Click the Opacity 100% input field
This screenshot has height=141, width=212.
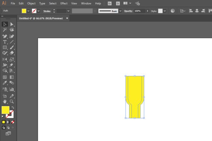coord(140,11)
